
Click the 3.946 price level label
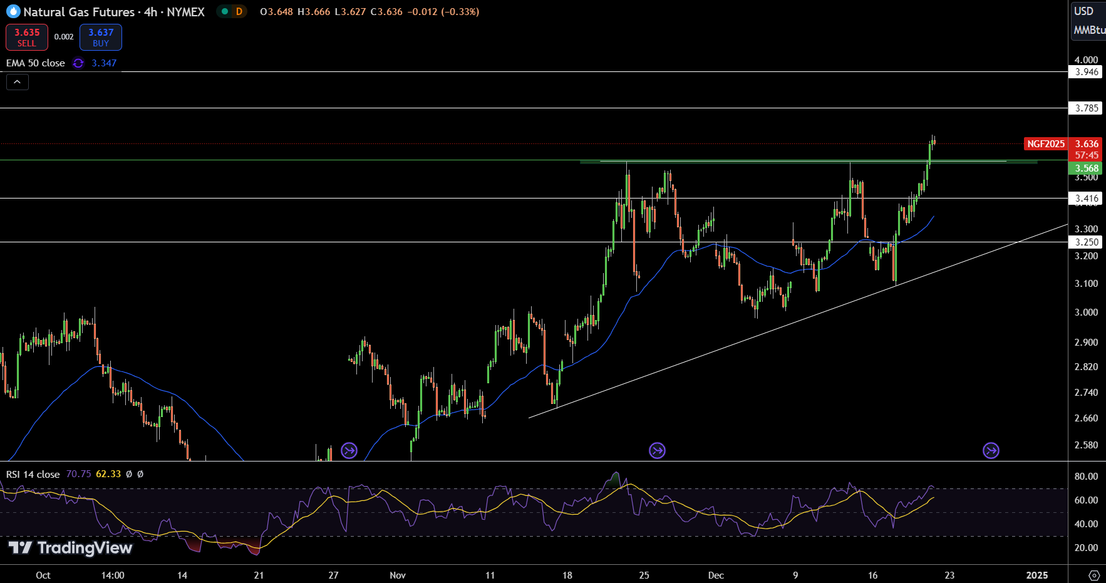1087,72
